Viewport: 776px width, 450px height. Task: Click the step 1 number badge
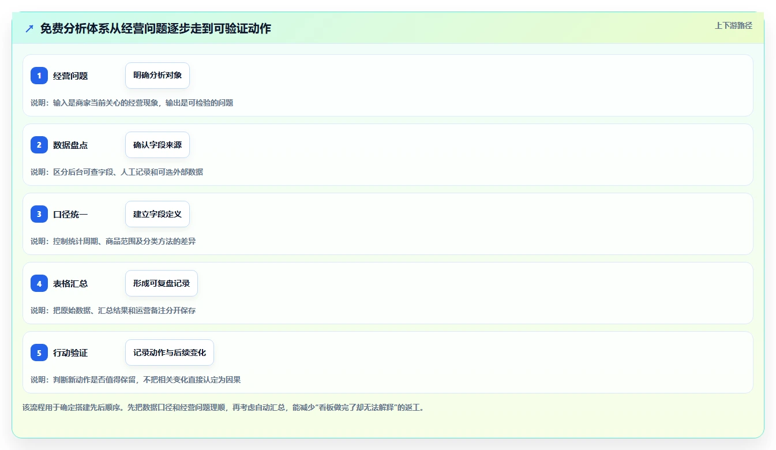[39, 76]
